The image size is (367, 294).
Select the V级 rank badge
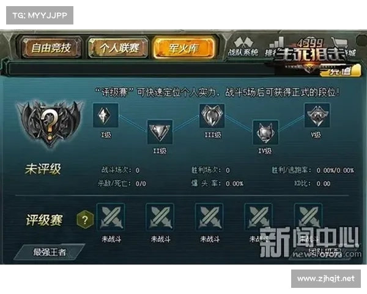point(317,115)
